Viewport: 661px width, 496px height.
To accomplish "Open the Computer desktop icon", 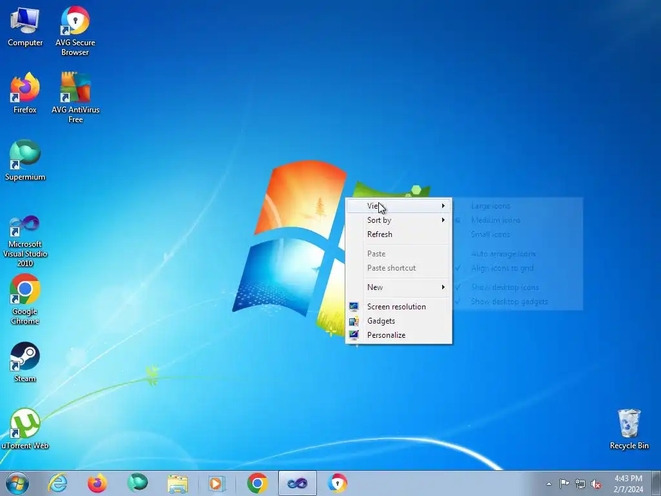I will (x=25, y=27).
